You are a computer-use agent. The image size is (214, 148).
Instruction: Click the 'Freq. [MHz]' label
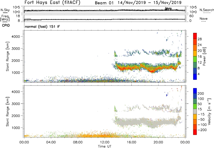click(x=5, y=18)
